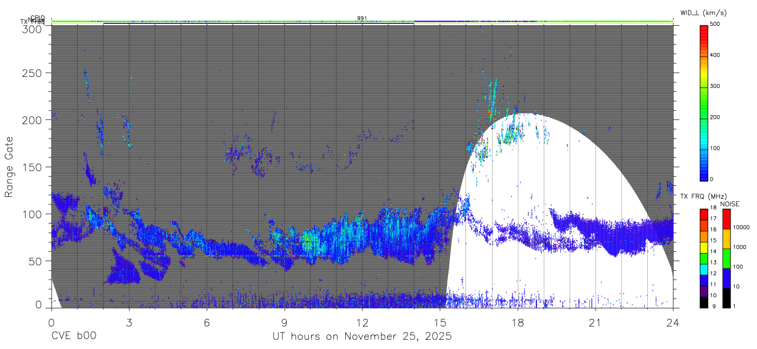The image size is (757, 349).
Task: Click the 18 tick on UT hours axis
Action: click(x=518, y=322)
